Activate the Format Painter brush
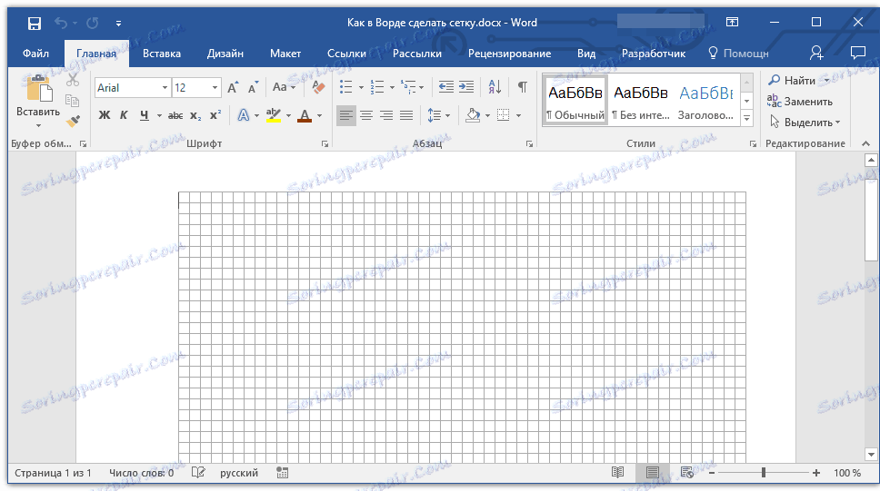 coord(73,121)
